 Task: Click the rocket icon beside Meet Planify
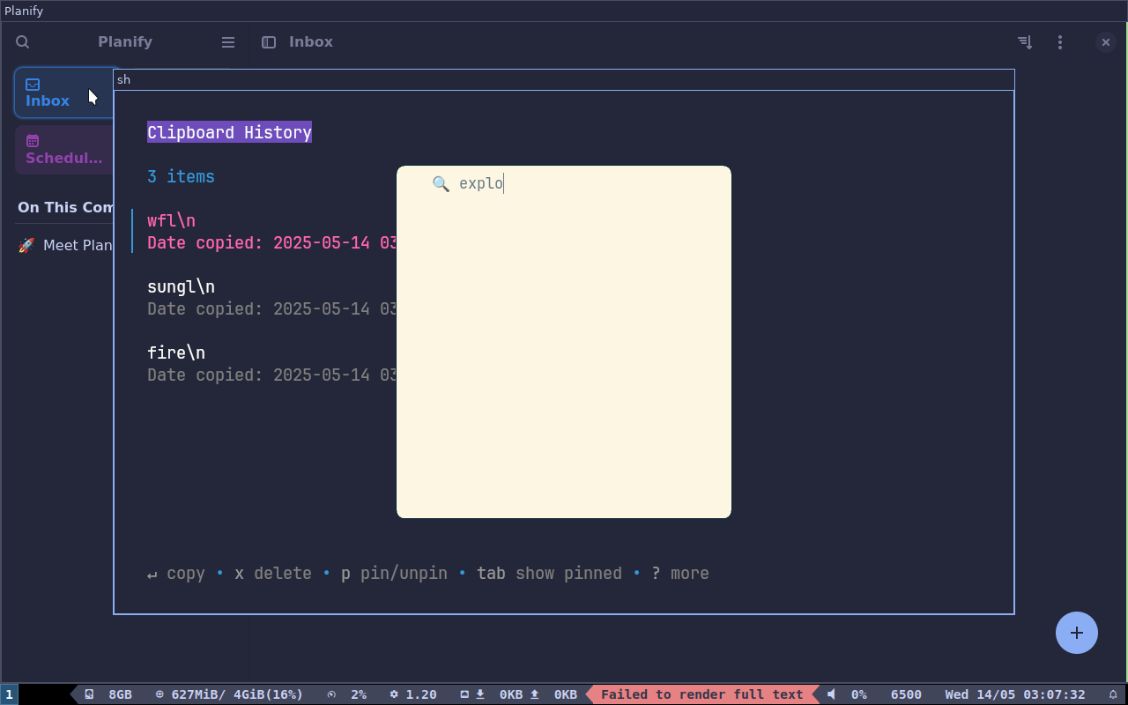pos(26,245)
